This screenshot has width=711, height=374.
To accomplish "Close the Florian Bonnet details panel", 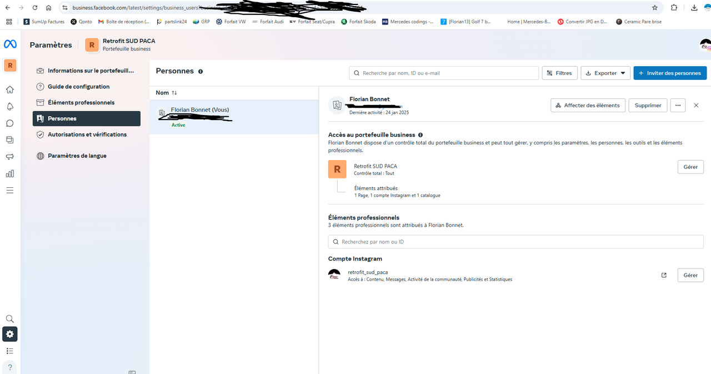I will click(x=696, y=105).
